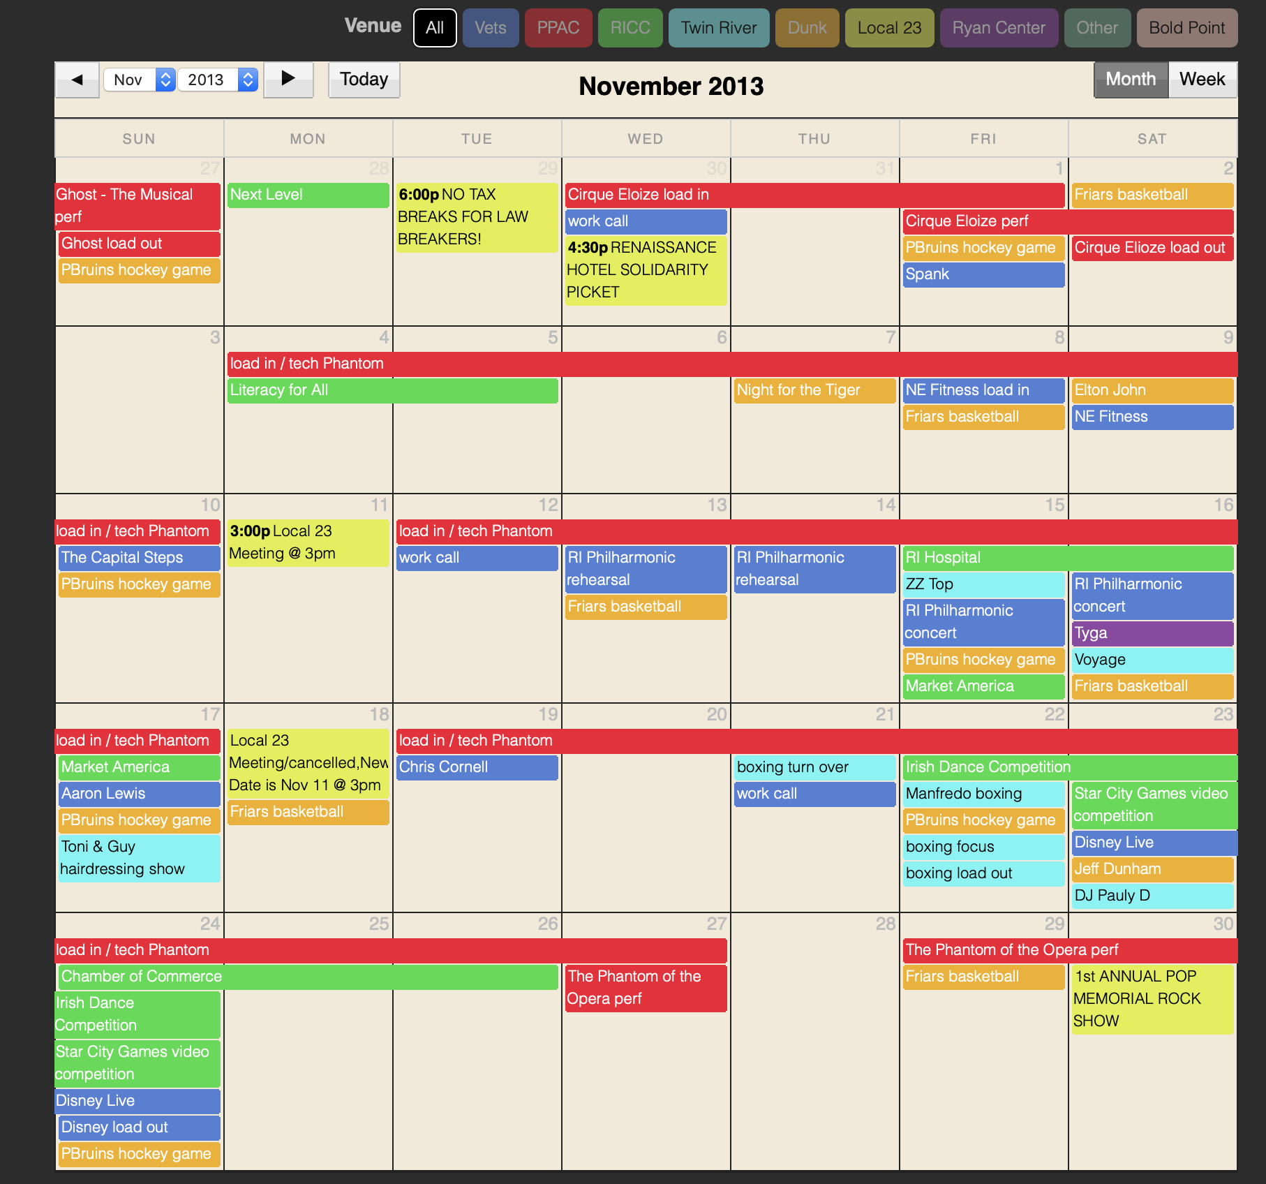This screenshot has width=1266, height=1184.
Task: Show only Twin River events
Action: click(718, 28)
